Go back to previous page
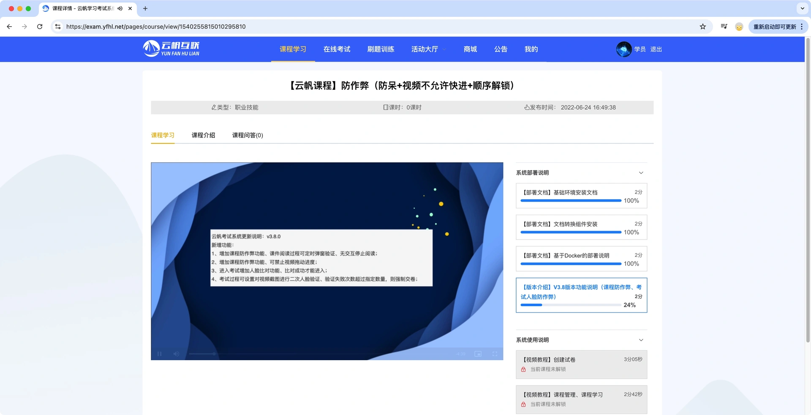Viewport: 811px width, 415px height. coord(9,27)
